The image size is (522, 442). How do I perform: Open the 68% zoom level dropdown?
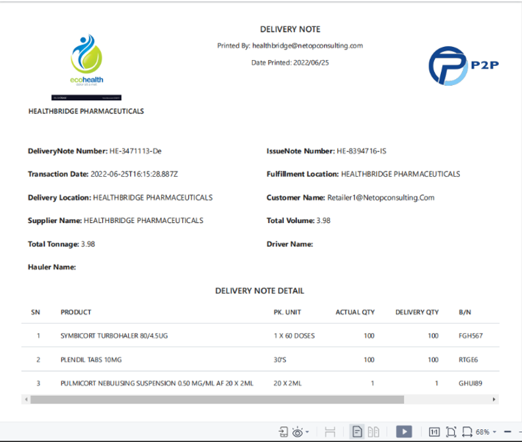pos(486,432)
